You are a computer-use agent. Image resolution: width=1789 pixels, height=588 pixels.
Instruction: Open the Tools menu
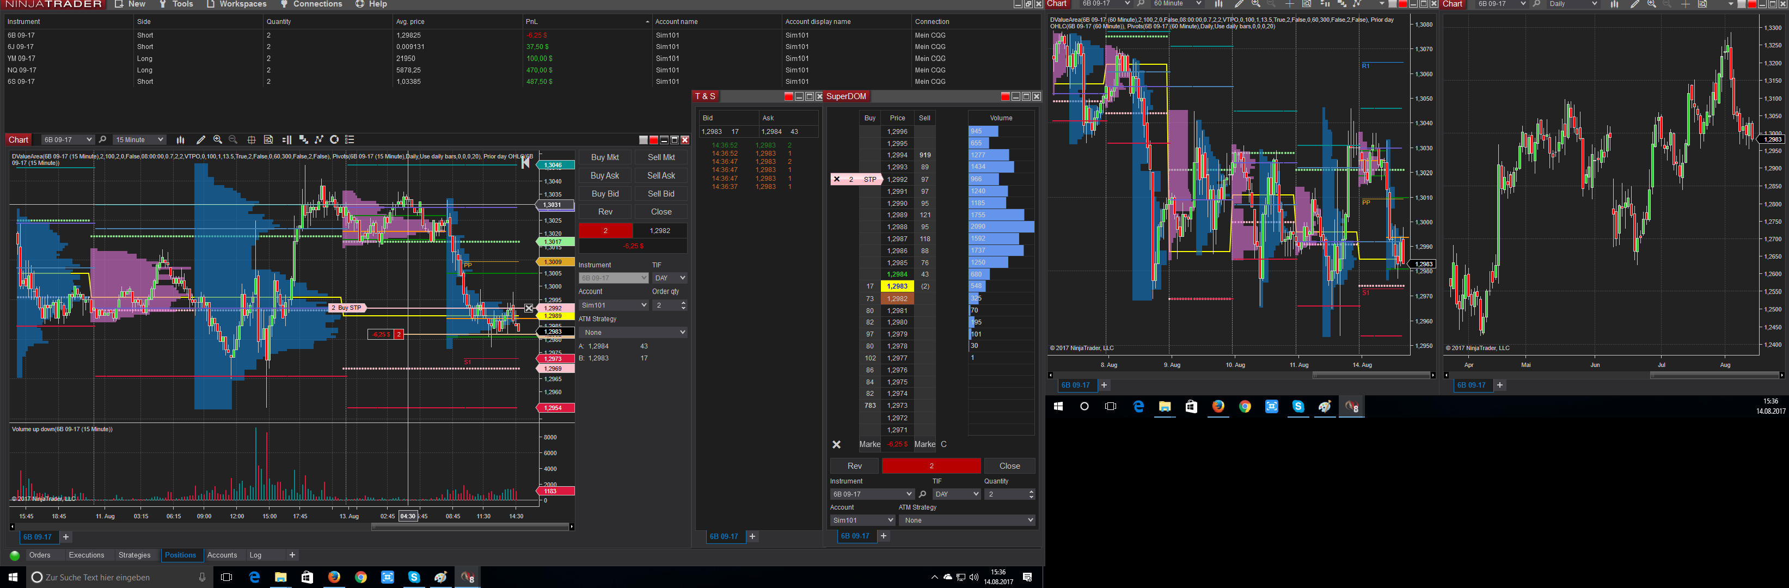pyautogui.click(x=176, y=4)
